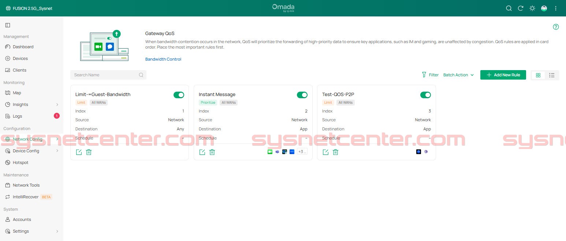566x241 pixels.
Task: Collapse the left sidebar panel
Action: tap(8, 25)
